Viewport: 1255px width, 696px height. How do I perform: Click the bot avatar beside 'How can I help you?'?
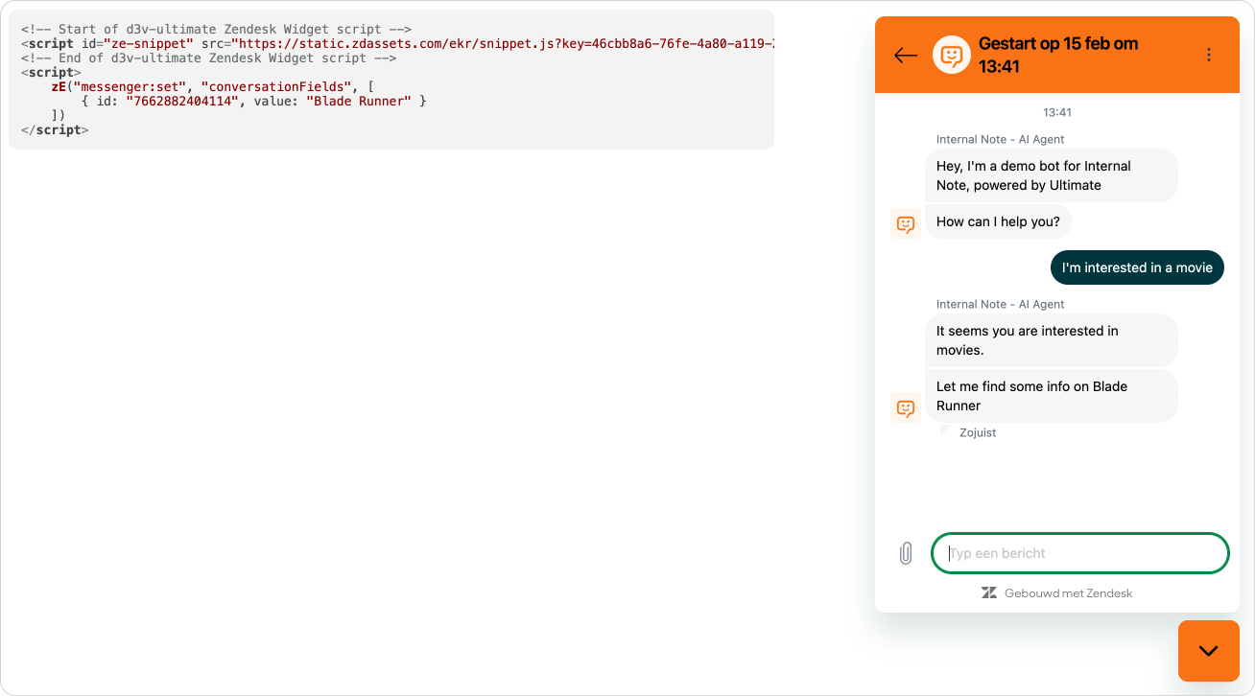click(x=905, y=223)
